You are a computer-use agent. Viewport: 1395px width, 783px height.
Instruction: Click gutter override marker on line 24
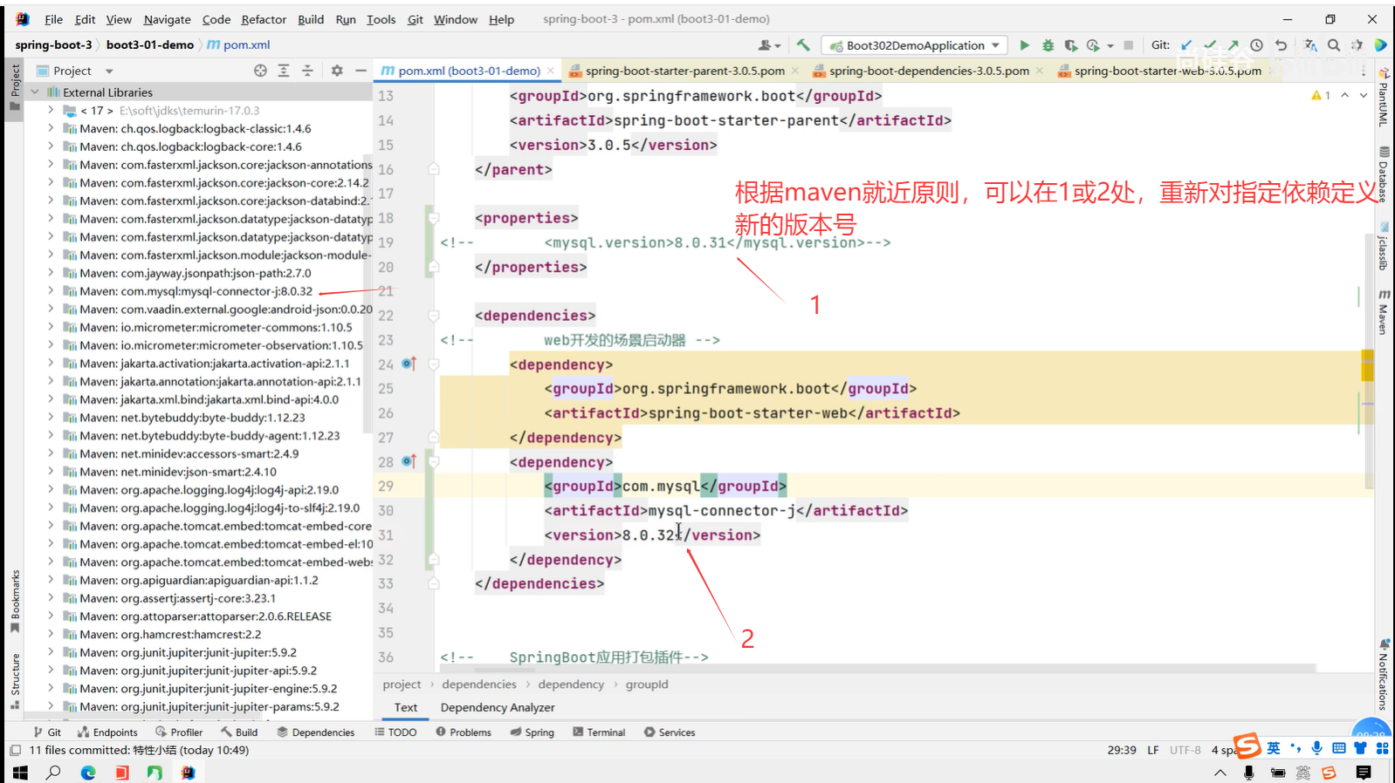coord(409,364)
